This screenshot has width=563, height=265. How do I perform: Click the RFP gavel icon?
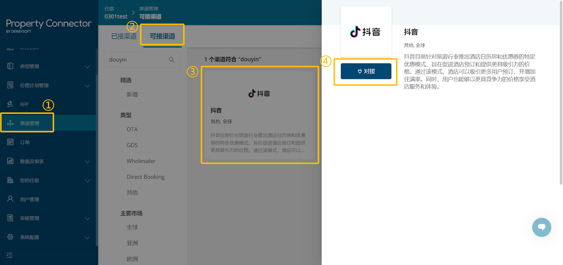pos(10,104)
